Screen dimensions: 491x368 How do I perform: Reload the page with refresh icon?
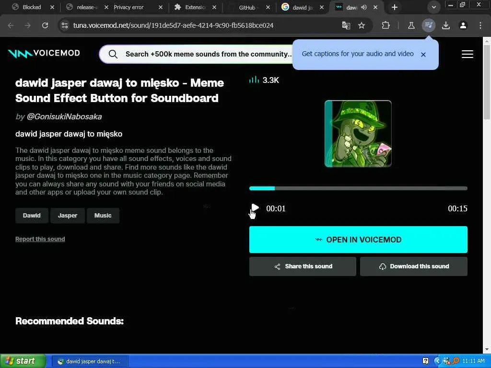click(45, 25)
